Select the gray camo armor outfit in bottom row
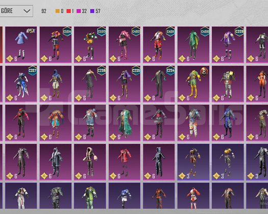Screen dimensions: 268x214 click(x=56, y=196)
